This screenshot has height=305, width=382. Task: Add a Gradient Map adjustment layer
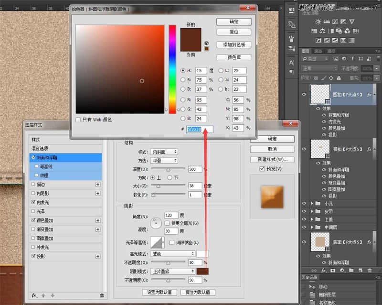(351, 40)
